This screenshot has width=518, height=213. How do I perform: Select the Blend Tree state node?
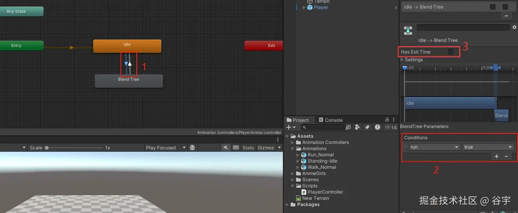129,81
